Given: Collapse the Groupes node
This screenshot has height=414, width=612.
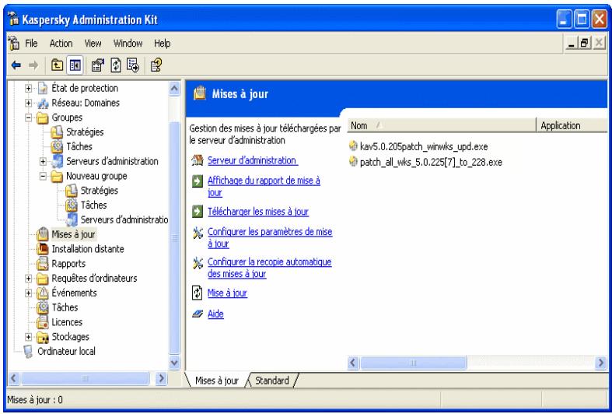Looking at the screenshot, I should click(29, 118).
